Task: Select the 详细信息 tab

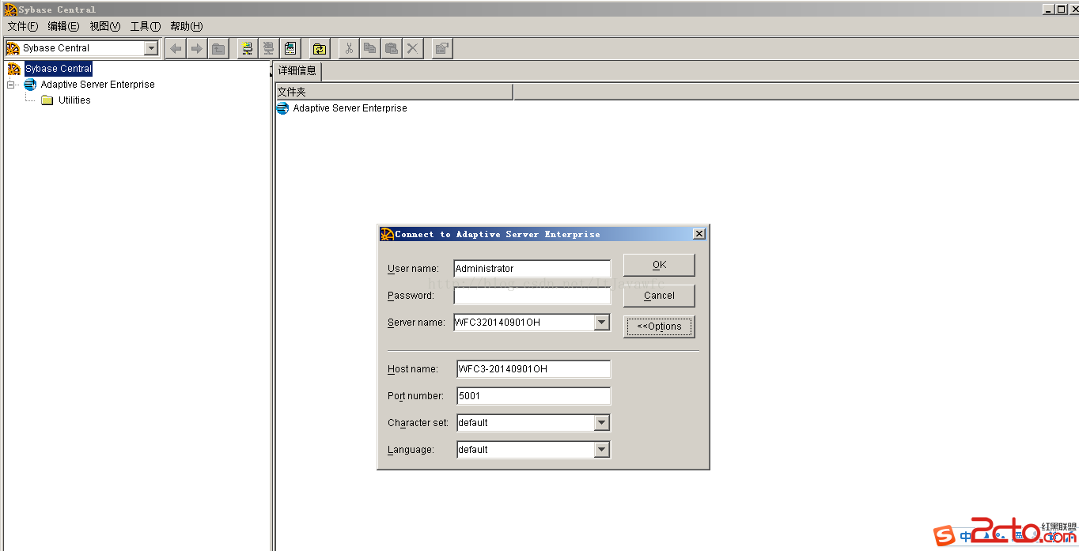Action: [x=297, y=70]
